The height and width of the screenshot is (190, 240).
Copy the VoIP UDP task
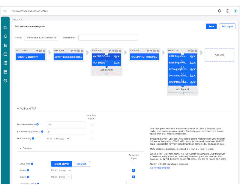[x=115, y=56]
